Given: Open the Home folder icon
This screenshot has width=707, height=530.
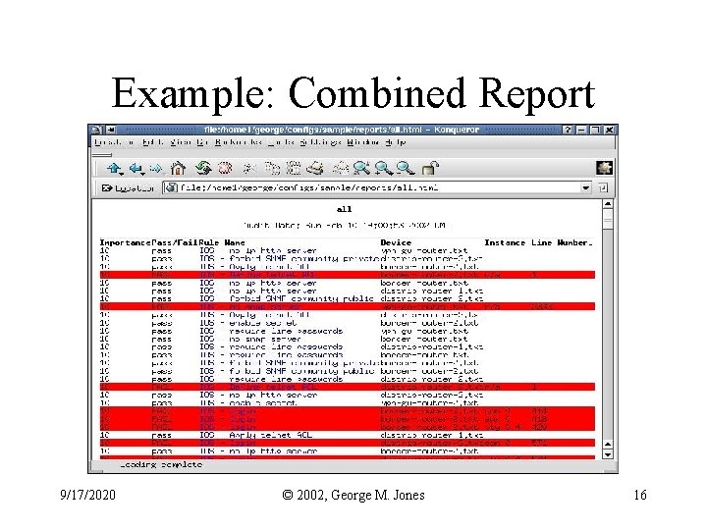Looking at the screenshot, I should point(178,169).
